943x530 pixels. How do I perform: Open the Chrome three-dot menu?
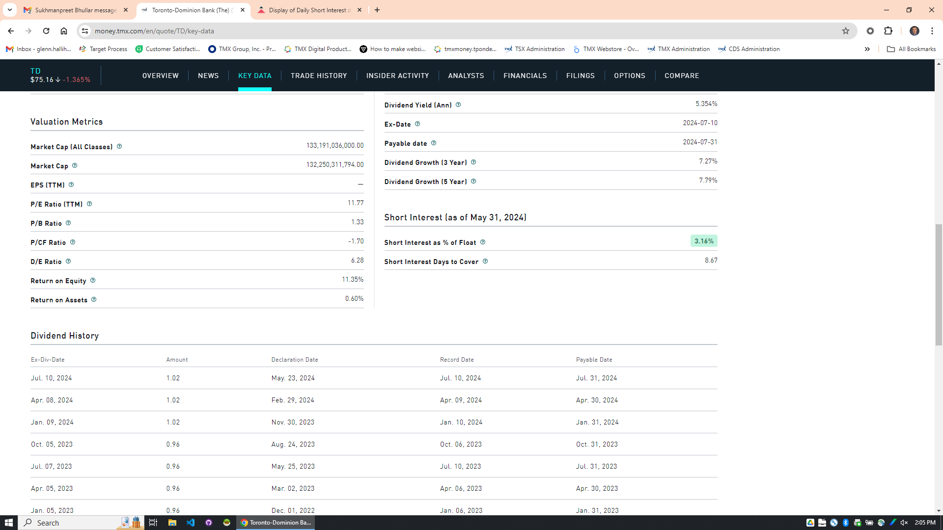932,31
